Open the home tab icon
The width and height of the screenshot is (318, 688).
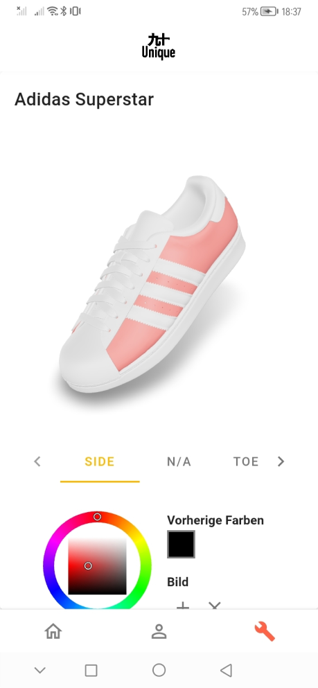(53, 632)
